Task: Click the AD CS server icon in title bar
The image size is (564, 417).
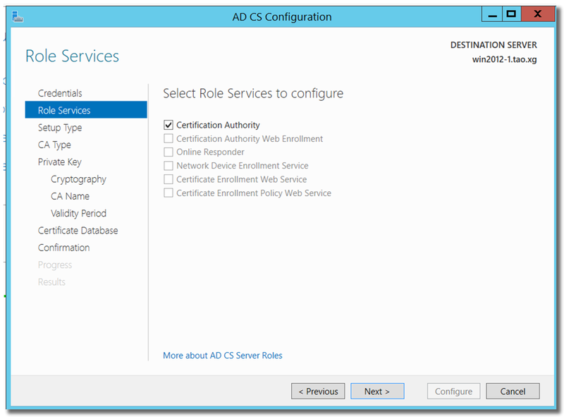Action: click(x=17, y=16)
